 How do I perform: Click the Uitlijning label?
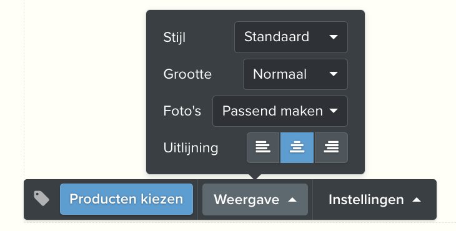[x=191, y=148]
